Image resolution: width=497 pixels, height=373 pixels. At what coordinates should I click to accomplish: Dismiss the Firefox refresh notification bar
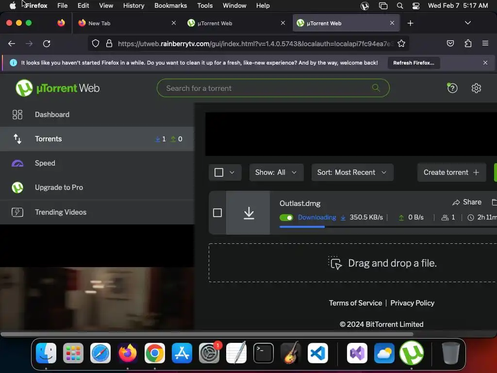tap(485, 63)
